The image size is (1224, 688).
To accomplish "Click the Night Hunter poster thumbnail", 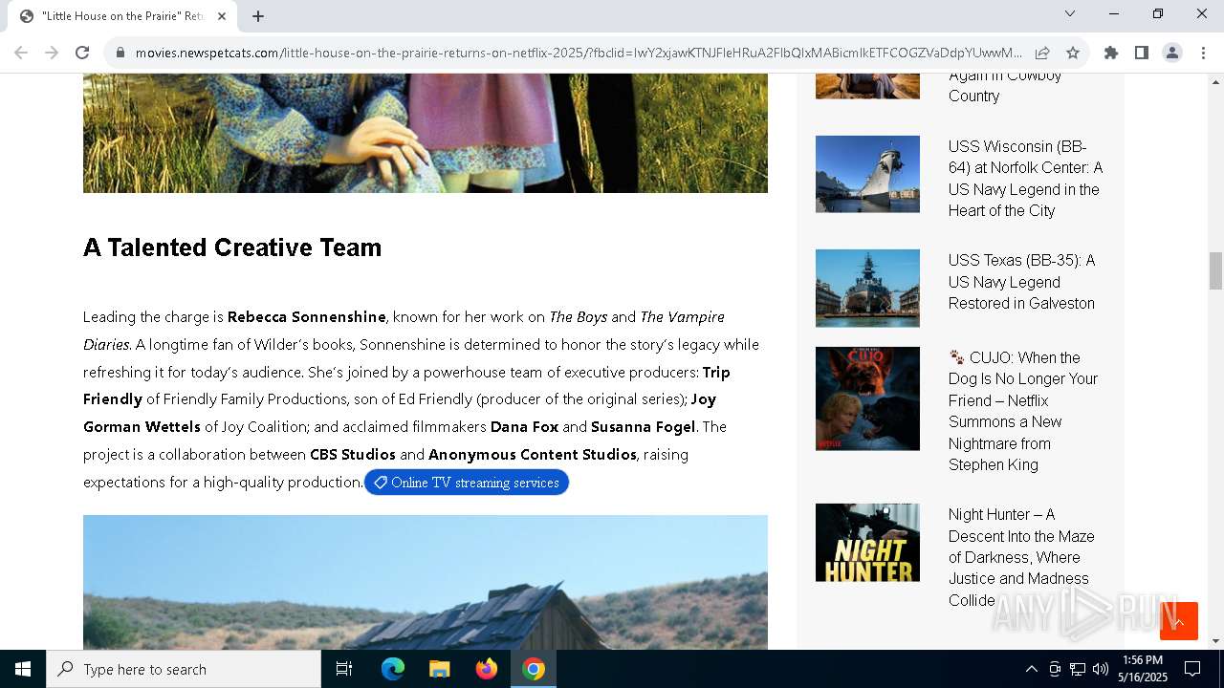I will coord(867,543).
